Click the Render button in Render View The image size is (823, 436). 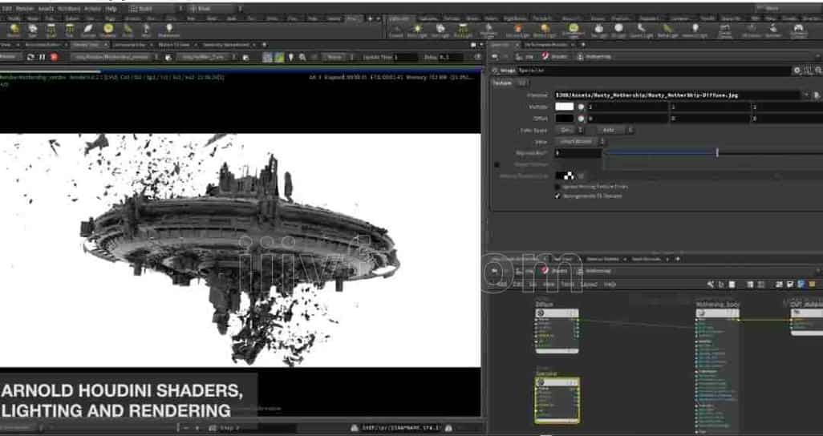click(x=8, y=56)
